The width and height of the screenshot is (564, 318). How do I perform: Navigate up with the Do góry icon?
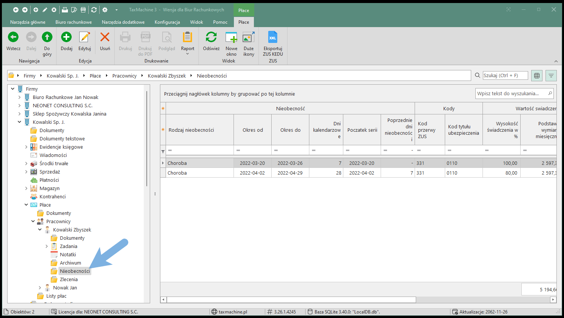tap(47, 37)
